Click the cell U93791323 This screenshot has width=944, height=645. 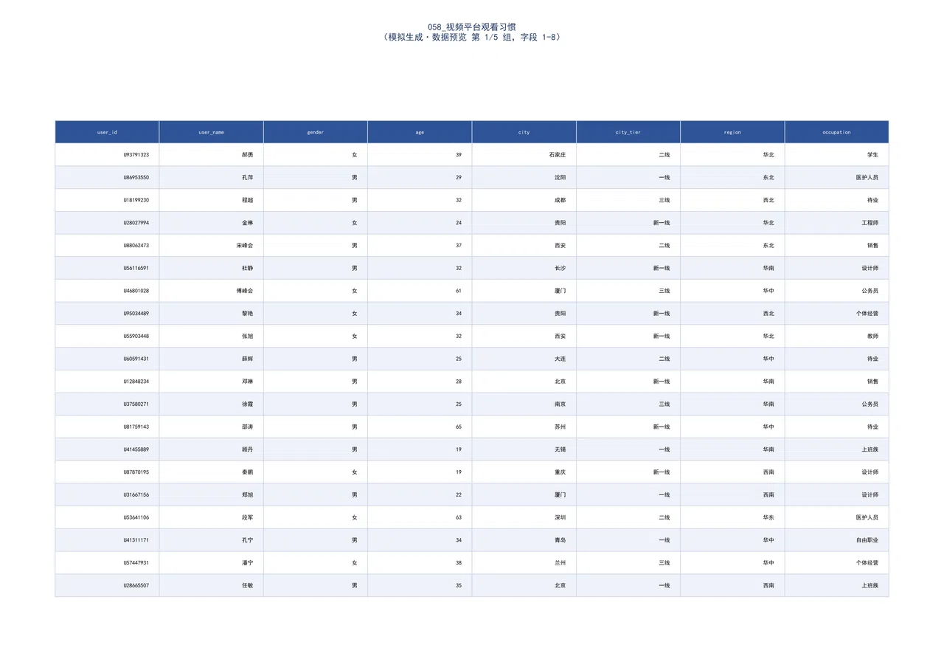(107, 155)
